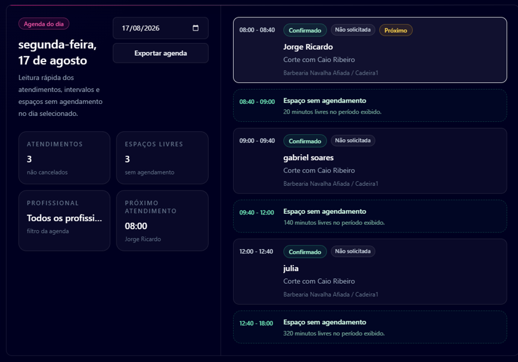Open the Próximo atendimento card
Viewport: 518px width, 362px height.
(x=162, y=220)
